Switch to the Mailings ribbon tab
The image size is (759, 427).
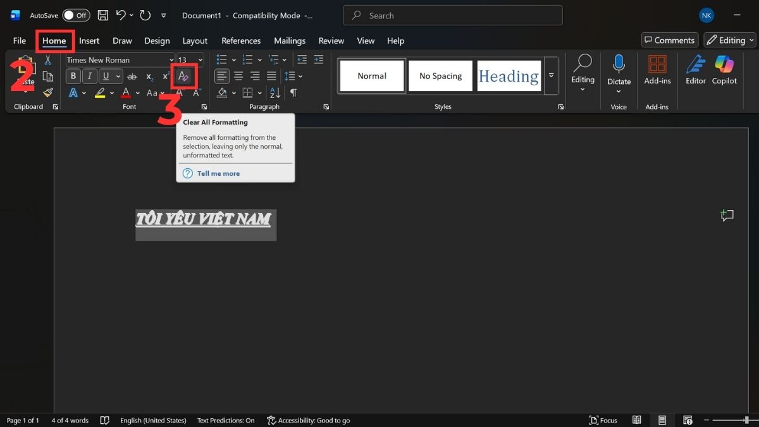tap(289, 40)
